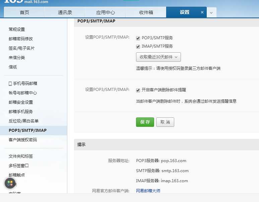Select the 设置 tab
The width and height of the screenshot is (259, 202).
[x=185, y=12]
